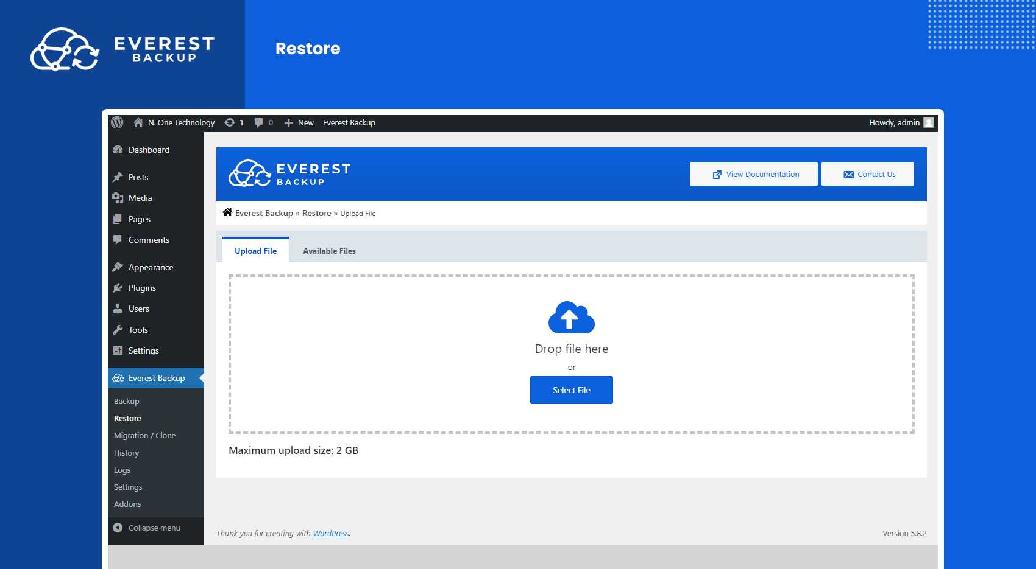Click the Everest Backup logo in plugin header
This screenshot has width=1036, height=569.
point(289,173)
